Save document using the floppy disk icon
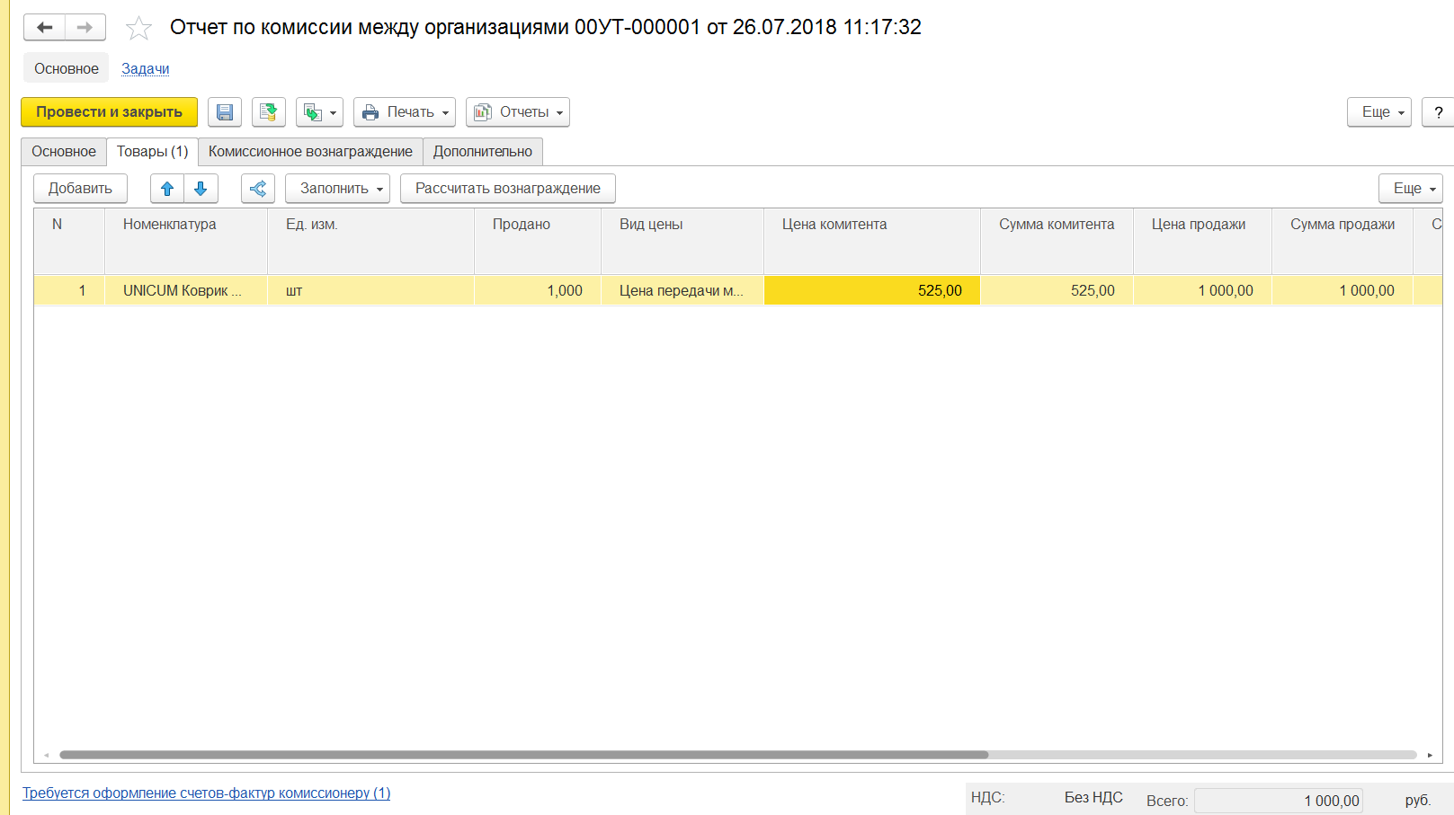 (225, 112)
